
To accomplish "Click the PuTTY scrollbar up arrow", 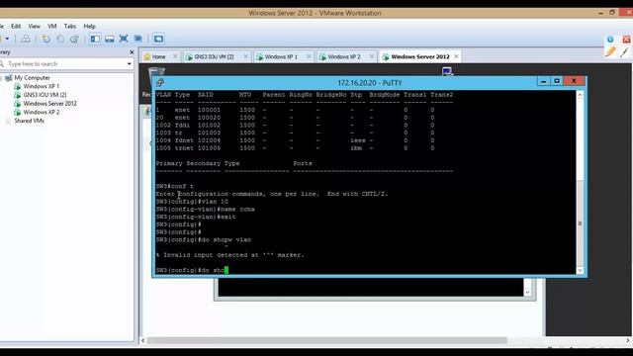I will [x=581, y=95].
